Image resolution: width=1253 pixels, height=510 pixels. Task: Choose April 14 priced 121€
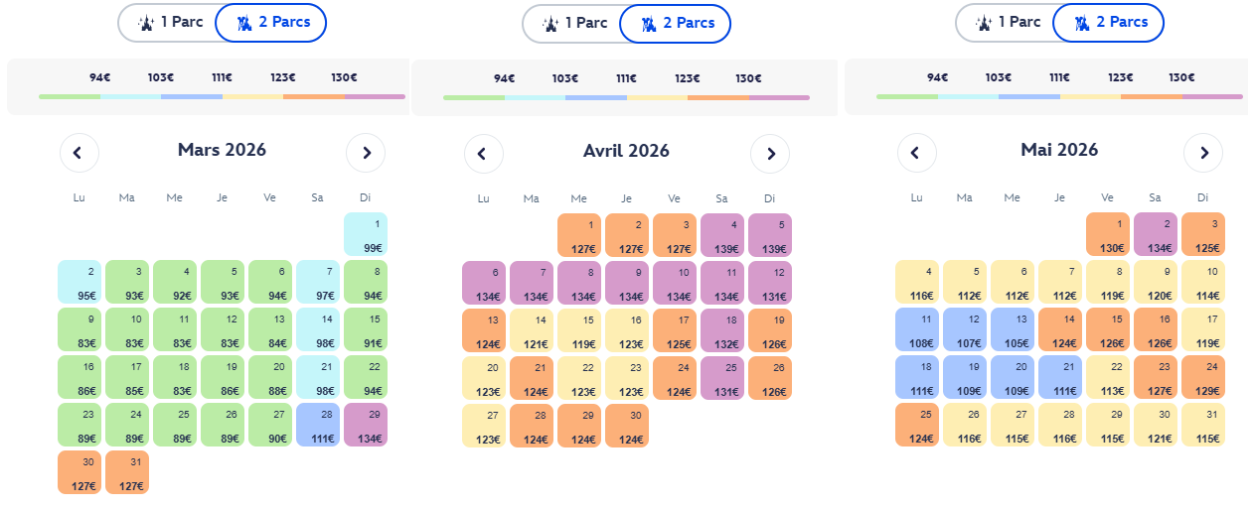pos(533,330)
